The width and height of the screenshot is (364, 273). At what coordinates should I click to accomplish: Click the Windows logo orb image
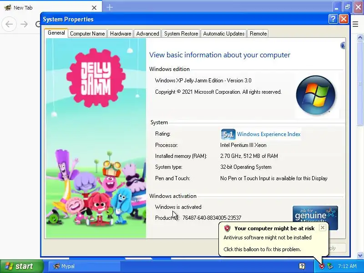click(316, 95)
